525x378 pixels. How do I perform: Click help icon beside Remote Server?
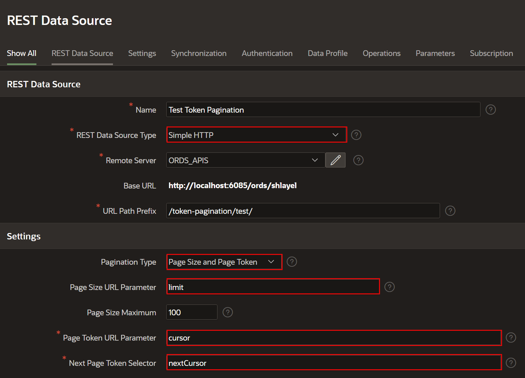pos(358,160)
